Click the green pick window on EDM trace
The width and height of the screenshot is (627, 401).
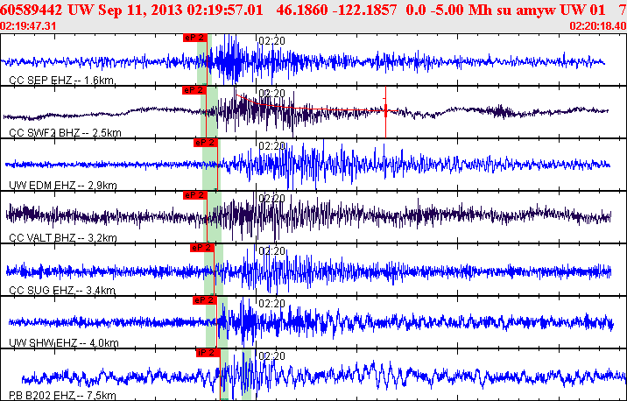tap(211, 165)
